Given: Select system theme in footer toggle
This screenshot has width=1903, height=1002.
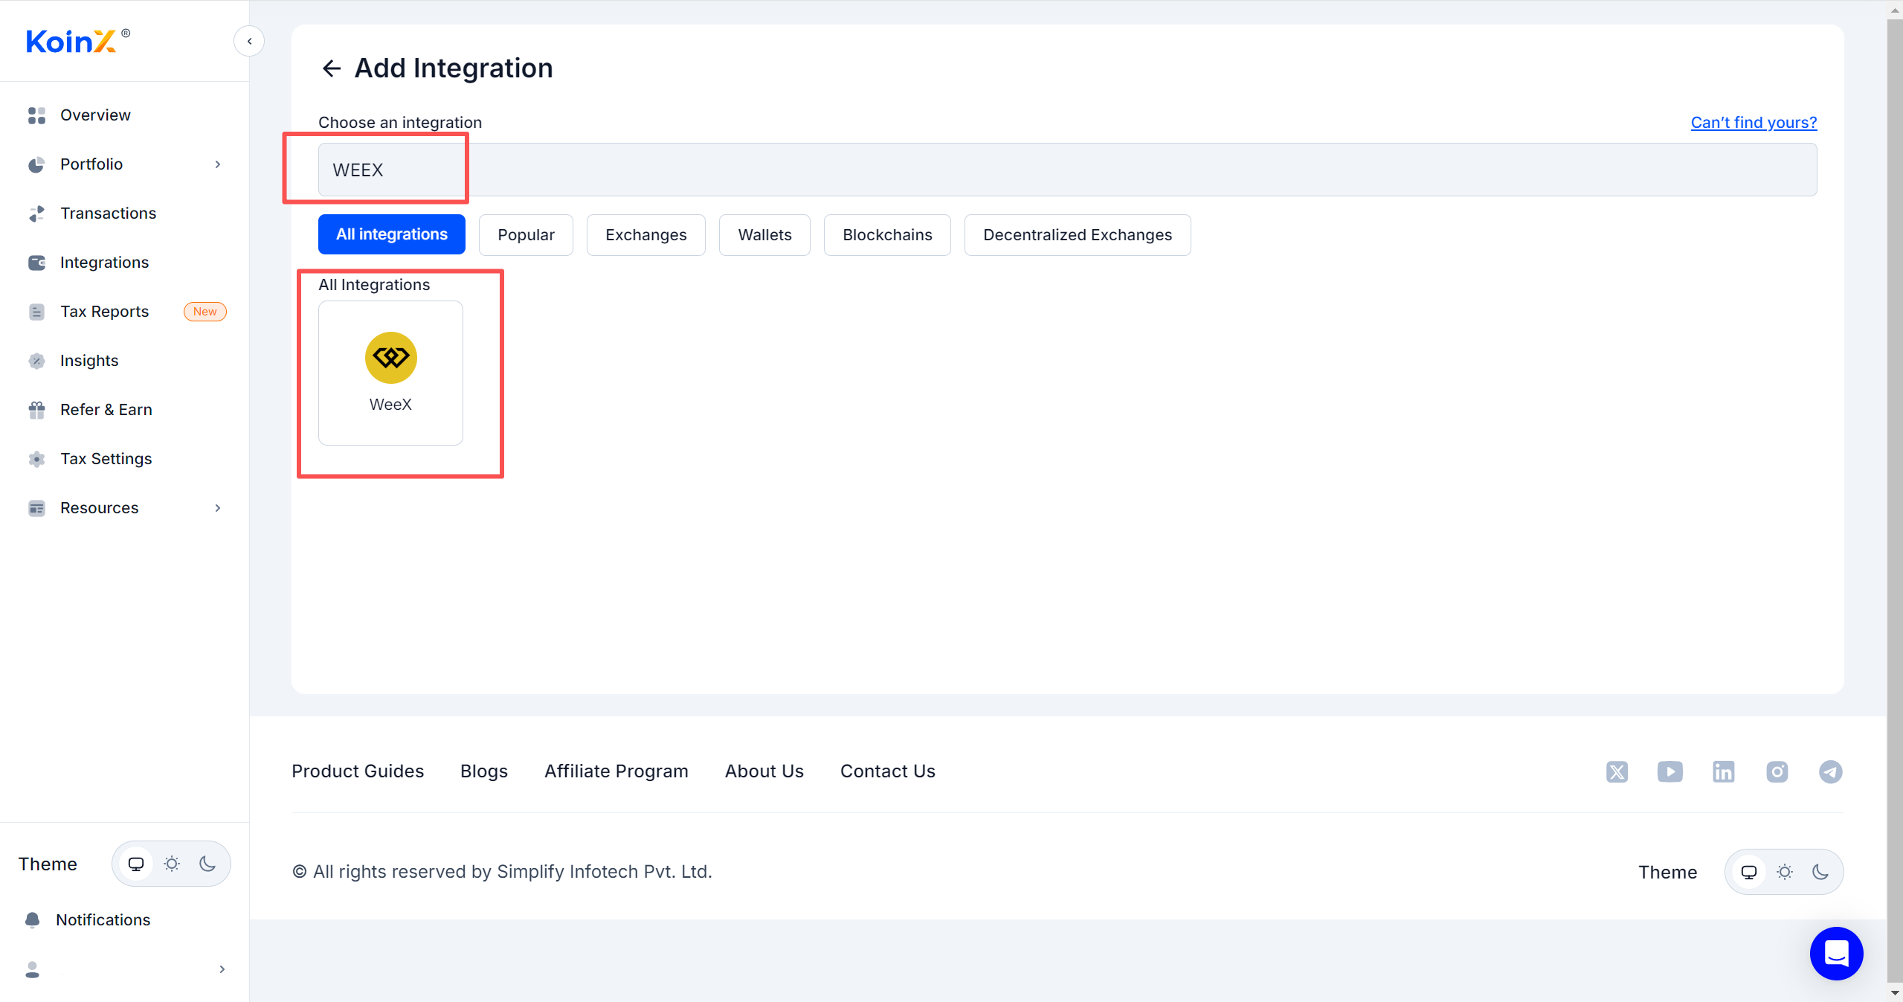Looking at the screenshot, I should (x=1748, y=872).
